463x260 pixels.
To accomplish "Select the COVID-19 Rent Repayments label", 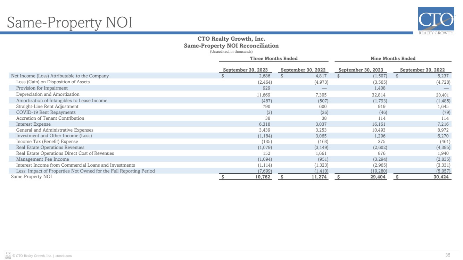I will tap(46, 112).
